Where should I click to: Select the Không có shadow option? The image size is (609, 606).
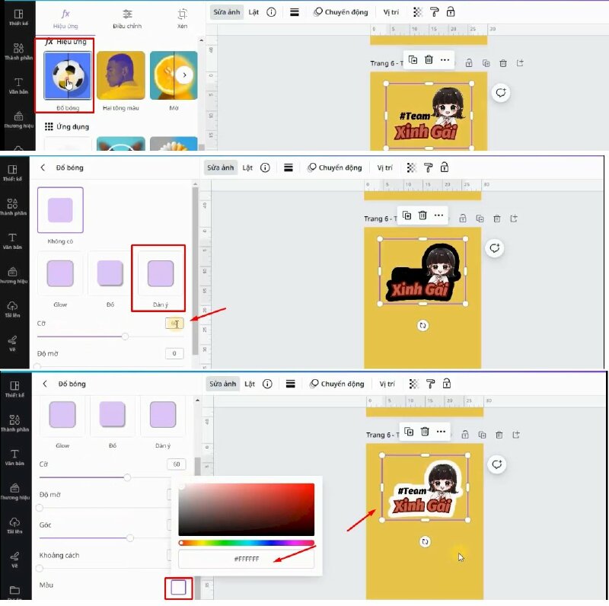[60, 209]
